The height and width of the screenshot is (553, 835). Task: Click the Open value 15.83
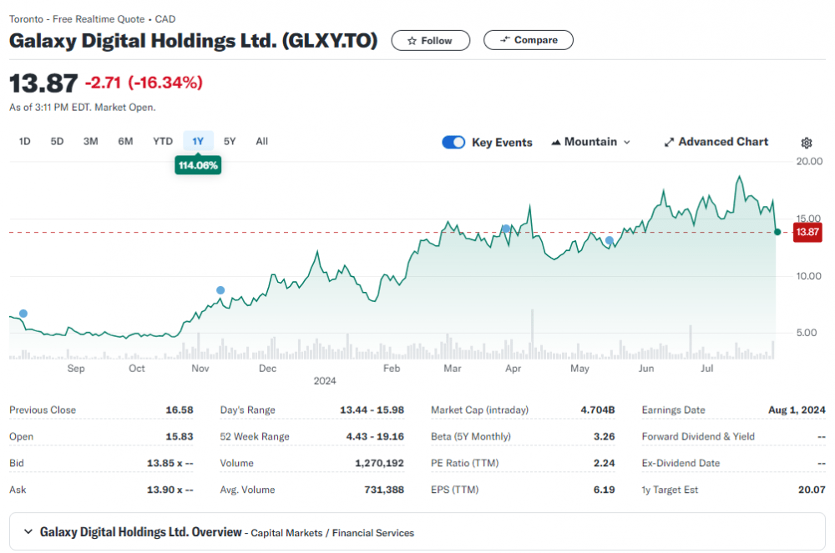coord(180,436)
